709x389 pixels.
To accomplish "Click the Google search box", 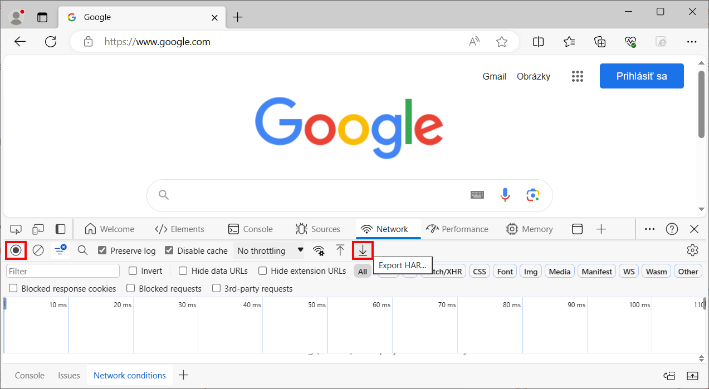I will pos(350,195).
